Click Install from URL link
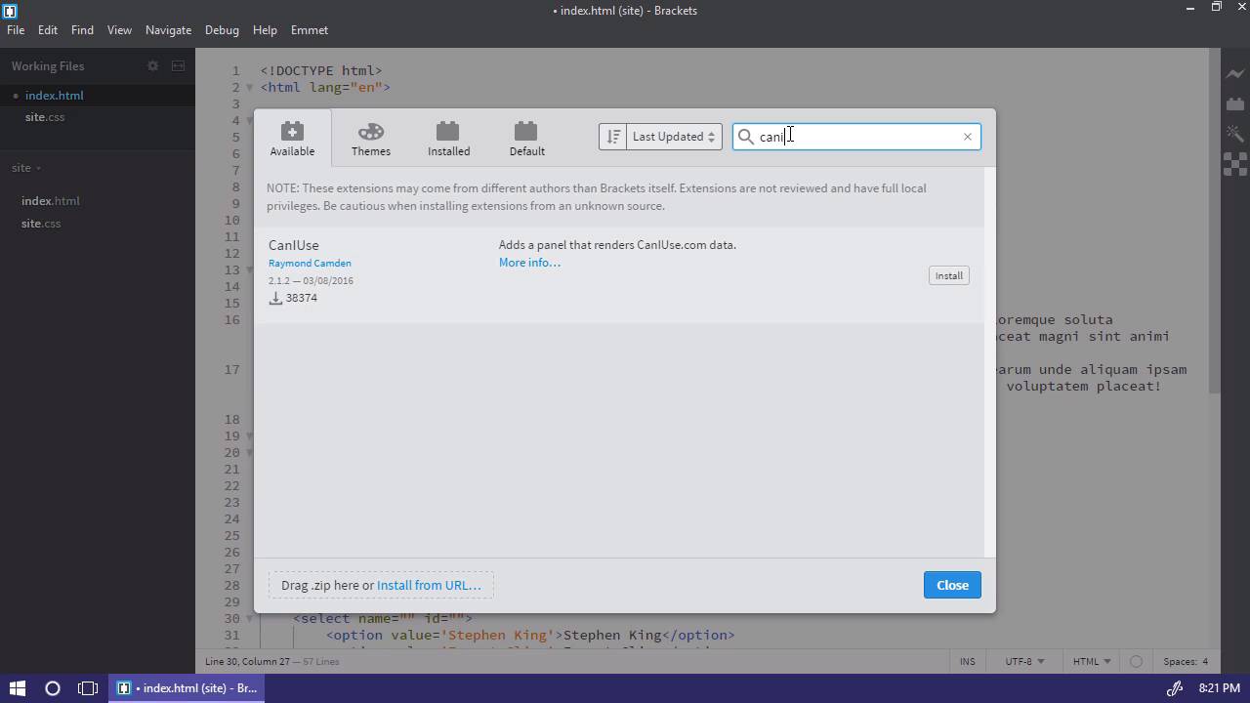The image size is (1250, 703). pos(429,585)
